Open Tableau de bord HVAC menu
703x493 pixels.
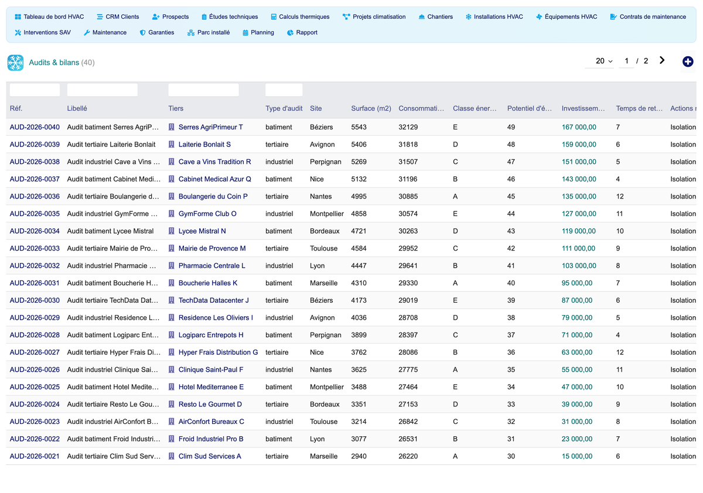tap(49, 17)
